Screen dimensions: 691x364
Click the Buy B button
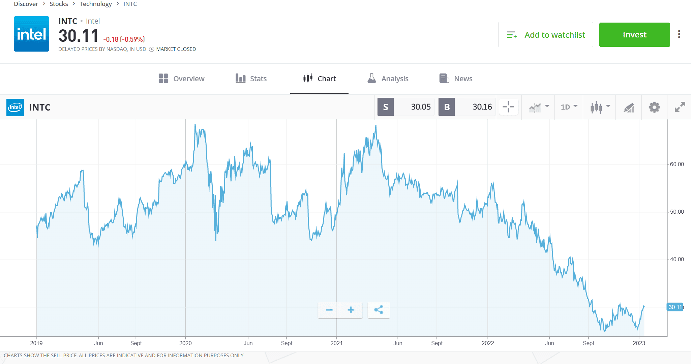[x=447, y=107]
